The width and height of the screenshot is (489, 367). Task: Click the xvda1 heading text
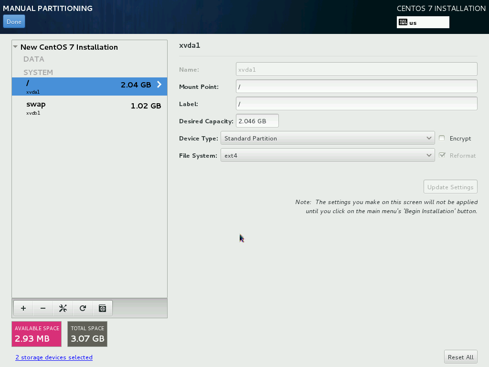click(x=190, y=45)
